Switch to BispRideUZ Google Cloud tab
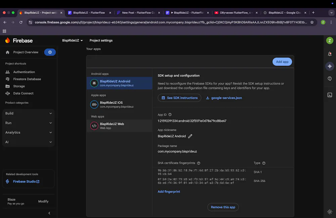 (285, 13)
